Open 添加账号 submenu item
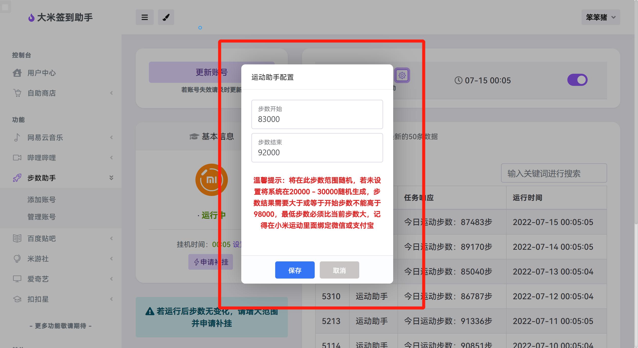 coord(42,200)
